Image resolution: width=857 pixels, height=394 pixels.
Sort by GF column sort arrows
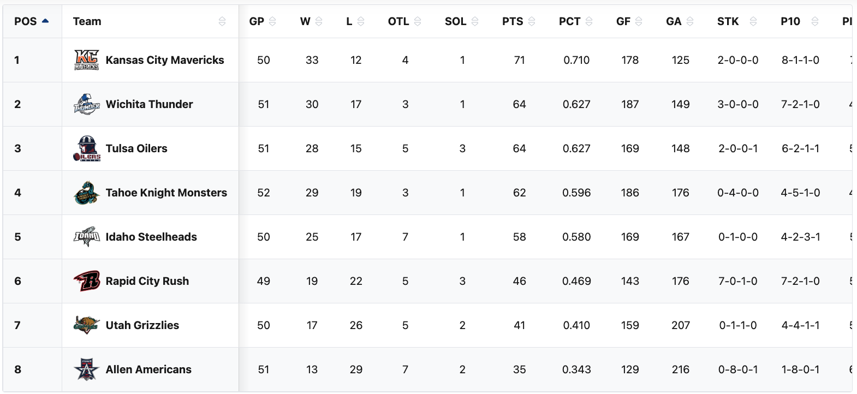[x=639, y=21]
